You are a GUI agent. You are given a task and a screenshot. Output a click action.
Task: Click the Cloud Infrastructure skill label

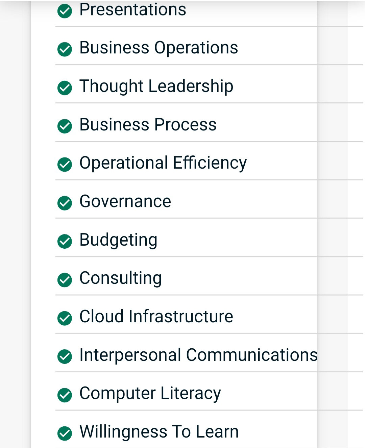tap(156, 316)
